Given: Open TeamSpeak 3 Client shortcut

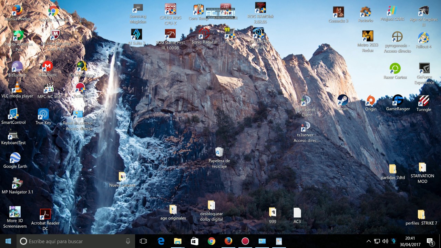Looking at the screenshot, I should [x=307, y=106].
